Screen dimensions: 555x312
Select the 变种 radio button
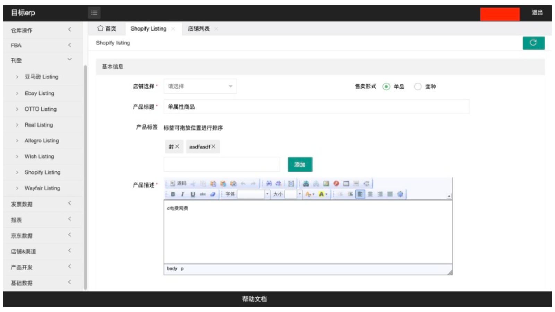[x=418, y=87]
